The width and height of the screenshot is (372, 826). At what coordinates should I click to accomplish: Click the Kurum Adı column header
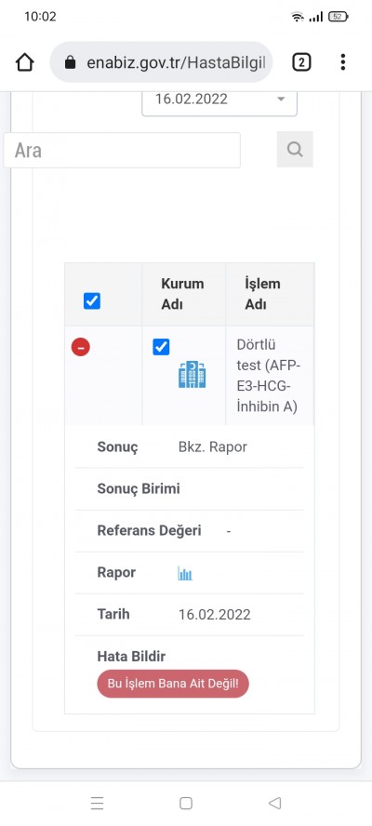tap(182, 294)
